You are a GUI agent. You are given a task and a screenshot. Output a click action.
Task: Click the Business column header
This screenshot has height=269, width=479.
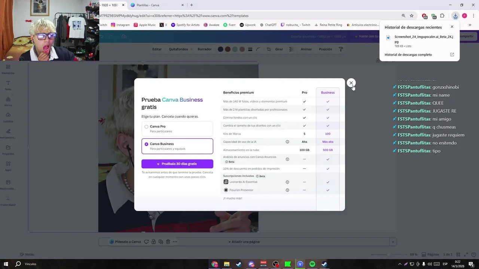(x=328, y=93)
